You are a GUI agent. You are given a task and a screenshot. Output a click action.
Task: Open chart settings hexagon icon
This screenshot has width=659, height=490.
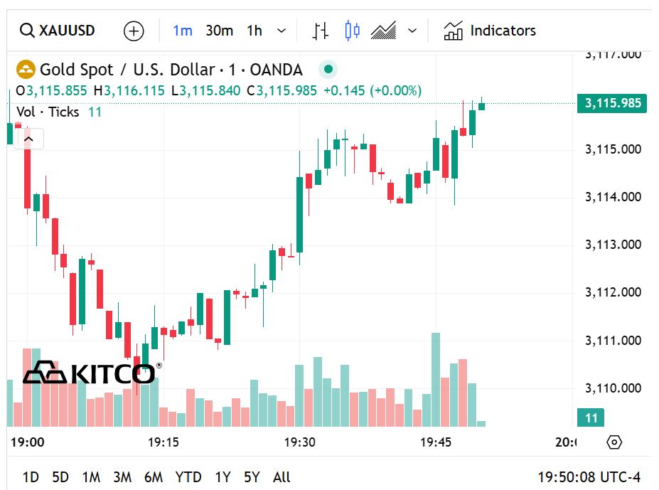coord(614,442)
